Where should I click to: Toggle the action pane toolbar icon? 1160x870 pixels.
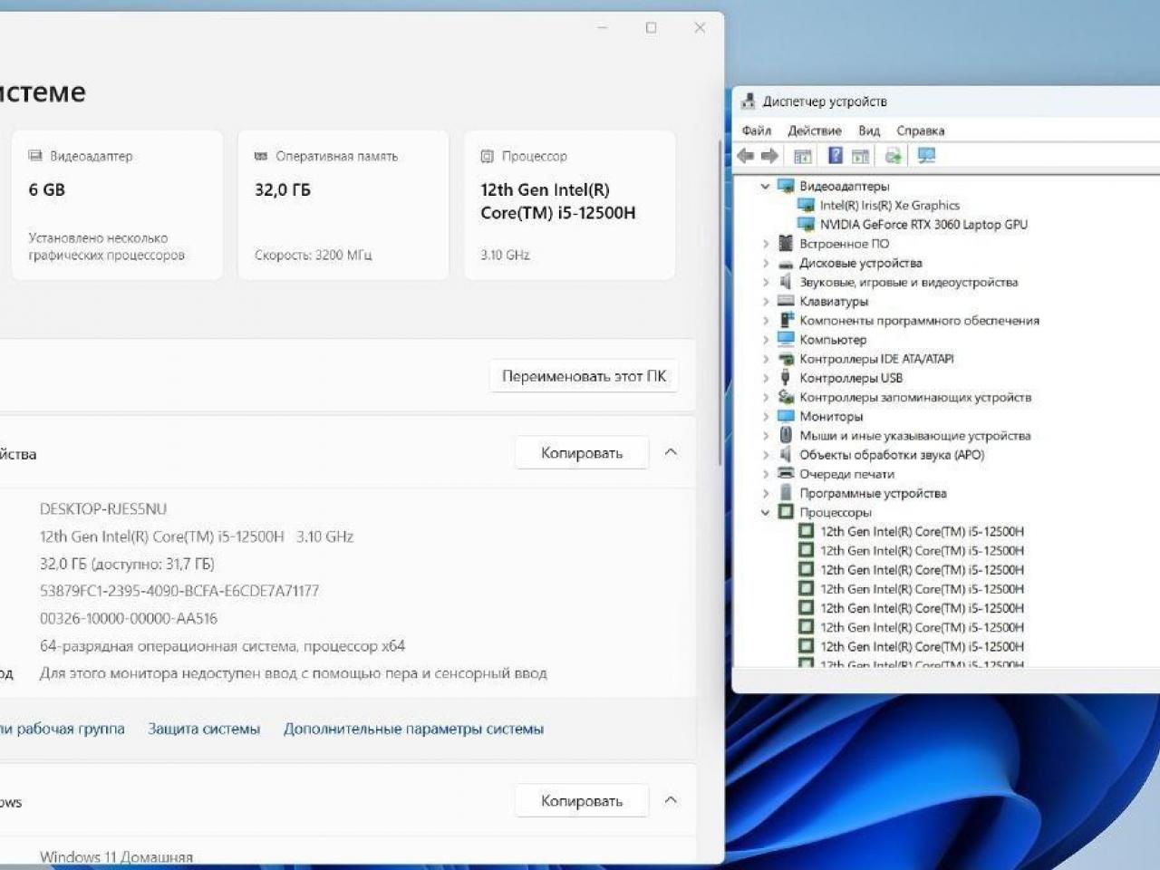click(861, 156)
